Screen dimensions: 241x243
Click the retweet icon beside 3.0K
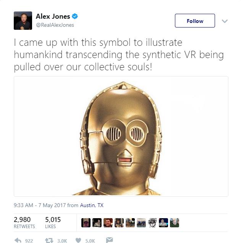49,241
